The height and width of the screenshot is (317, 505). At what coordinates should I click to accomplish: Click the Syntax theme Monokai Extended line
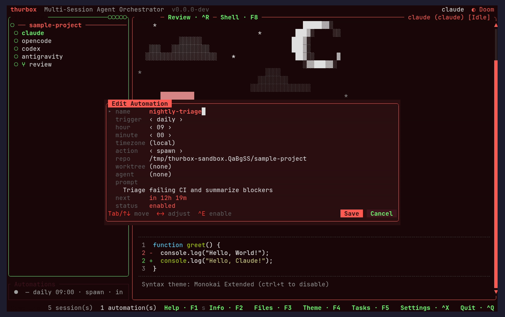[235, 284]
